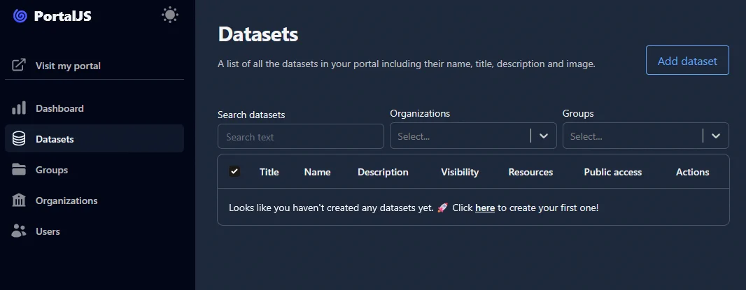Open Groups in the sidebar
The width and height of the screenshot is (746, 290).
[x=94, y=170]
